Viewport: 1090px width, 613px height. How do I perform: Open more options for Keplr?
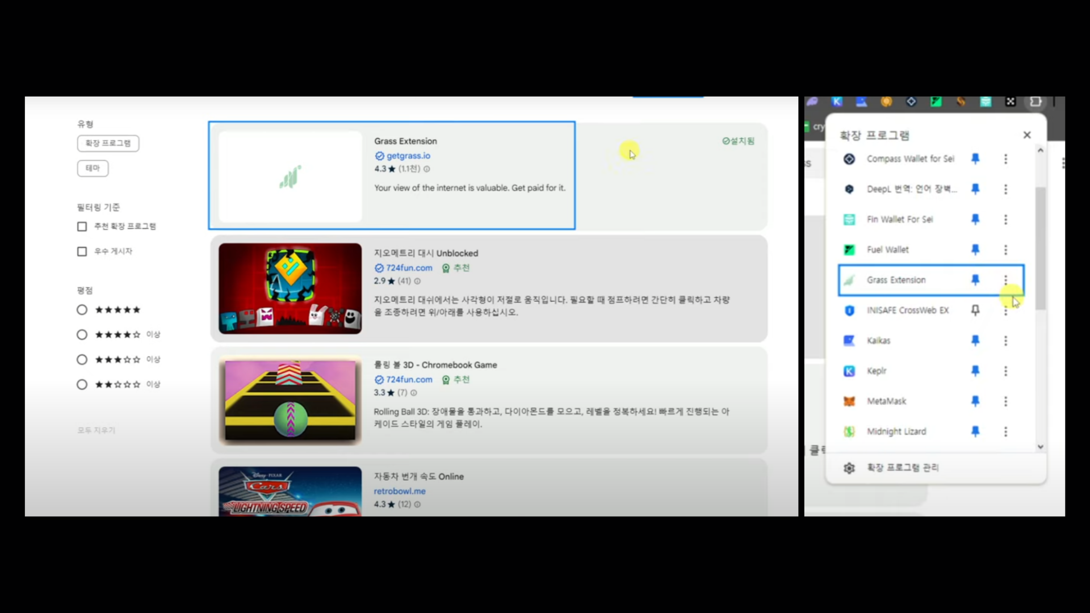coord(1005,371)
